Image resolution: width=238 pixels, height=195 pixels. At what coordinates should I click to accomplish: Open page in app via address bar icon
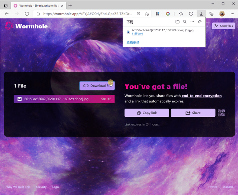pos(138,14)
